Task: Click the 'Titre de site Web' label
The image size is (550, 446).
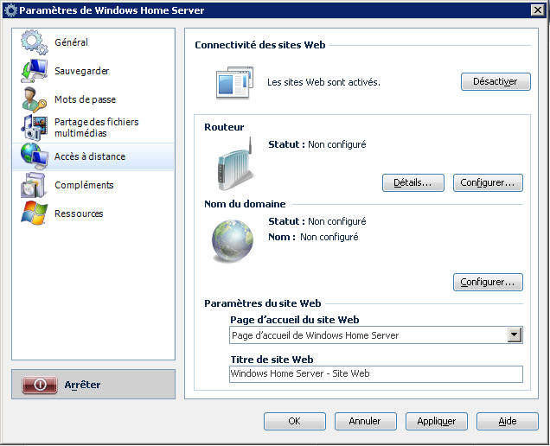Action: coord(272,360)
